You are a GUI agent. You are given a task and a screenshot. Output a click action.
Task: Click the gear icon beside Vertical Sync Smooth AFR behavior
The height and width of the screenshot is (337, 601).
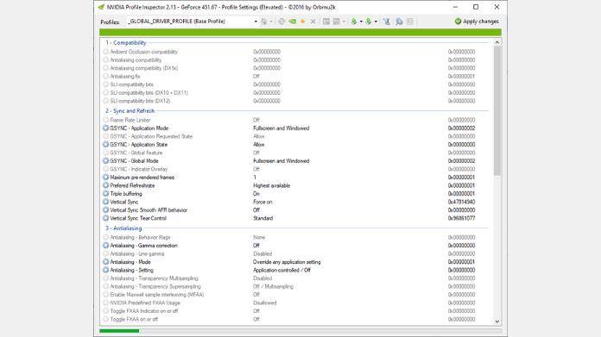(x=106, y=210)
